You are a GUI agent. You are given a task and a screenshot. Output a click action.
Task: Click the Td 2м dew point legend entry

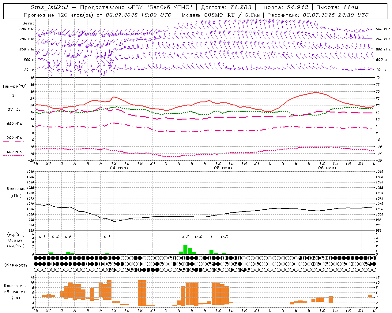pyautogui.click(x=14, y=109)
